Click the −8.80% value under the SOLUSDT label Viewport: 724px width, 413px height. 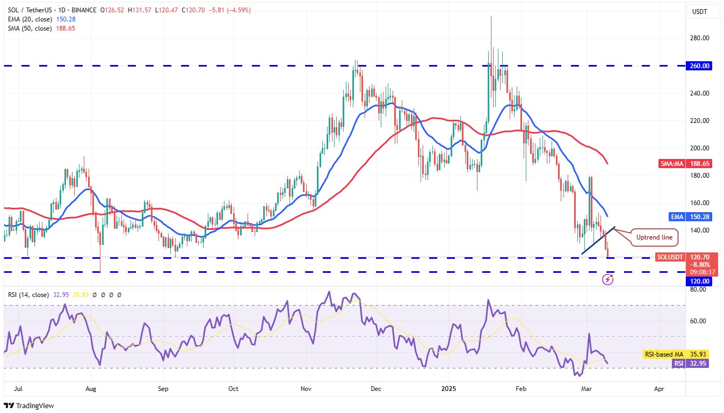(699, 264)
